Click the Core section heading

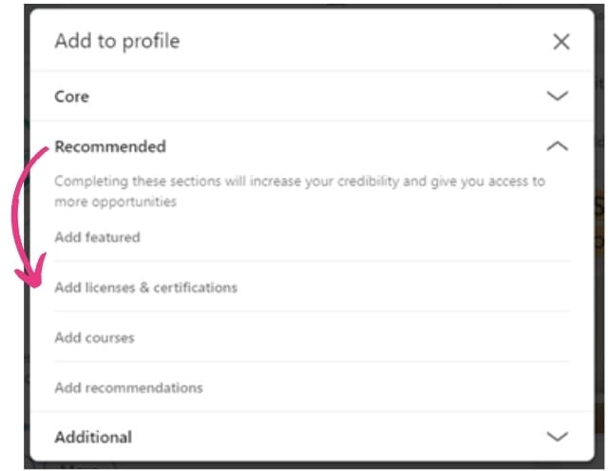[x=72, y=96]
